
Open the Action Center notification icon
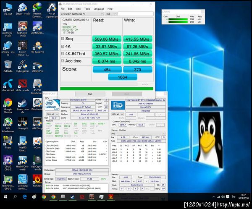tap(228, 197)
